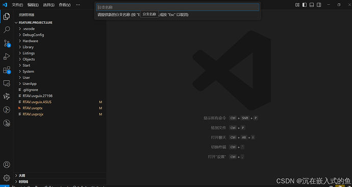
Task: Click the 分支名称 input field
Action: coord(178,7)
